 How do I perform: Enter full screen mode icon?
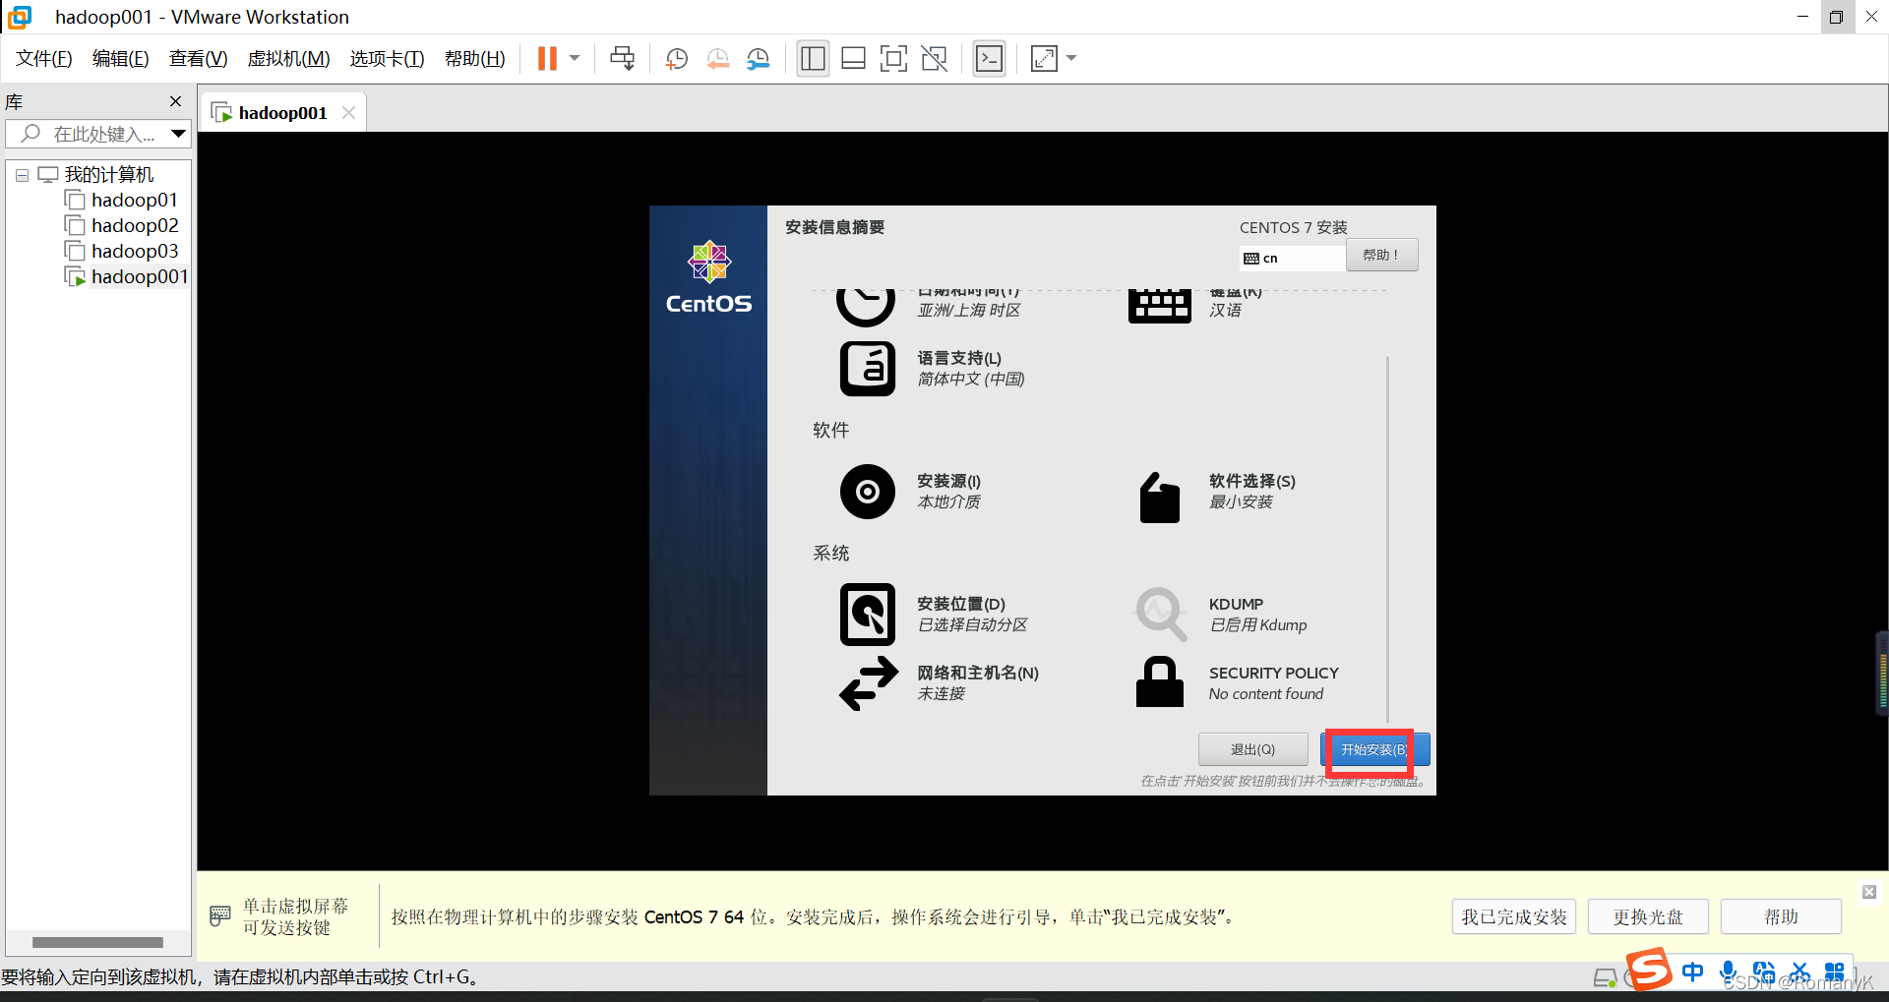click(893, 59)
